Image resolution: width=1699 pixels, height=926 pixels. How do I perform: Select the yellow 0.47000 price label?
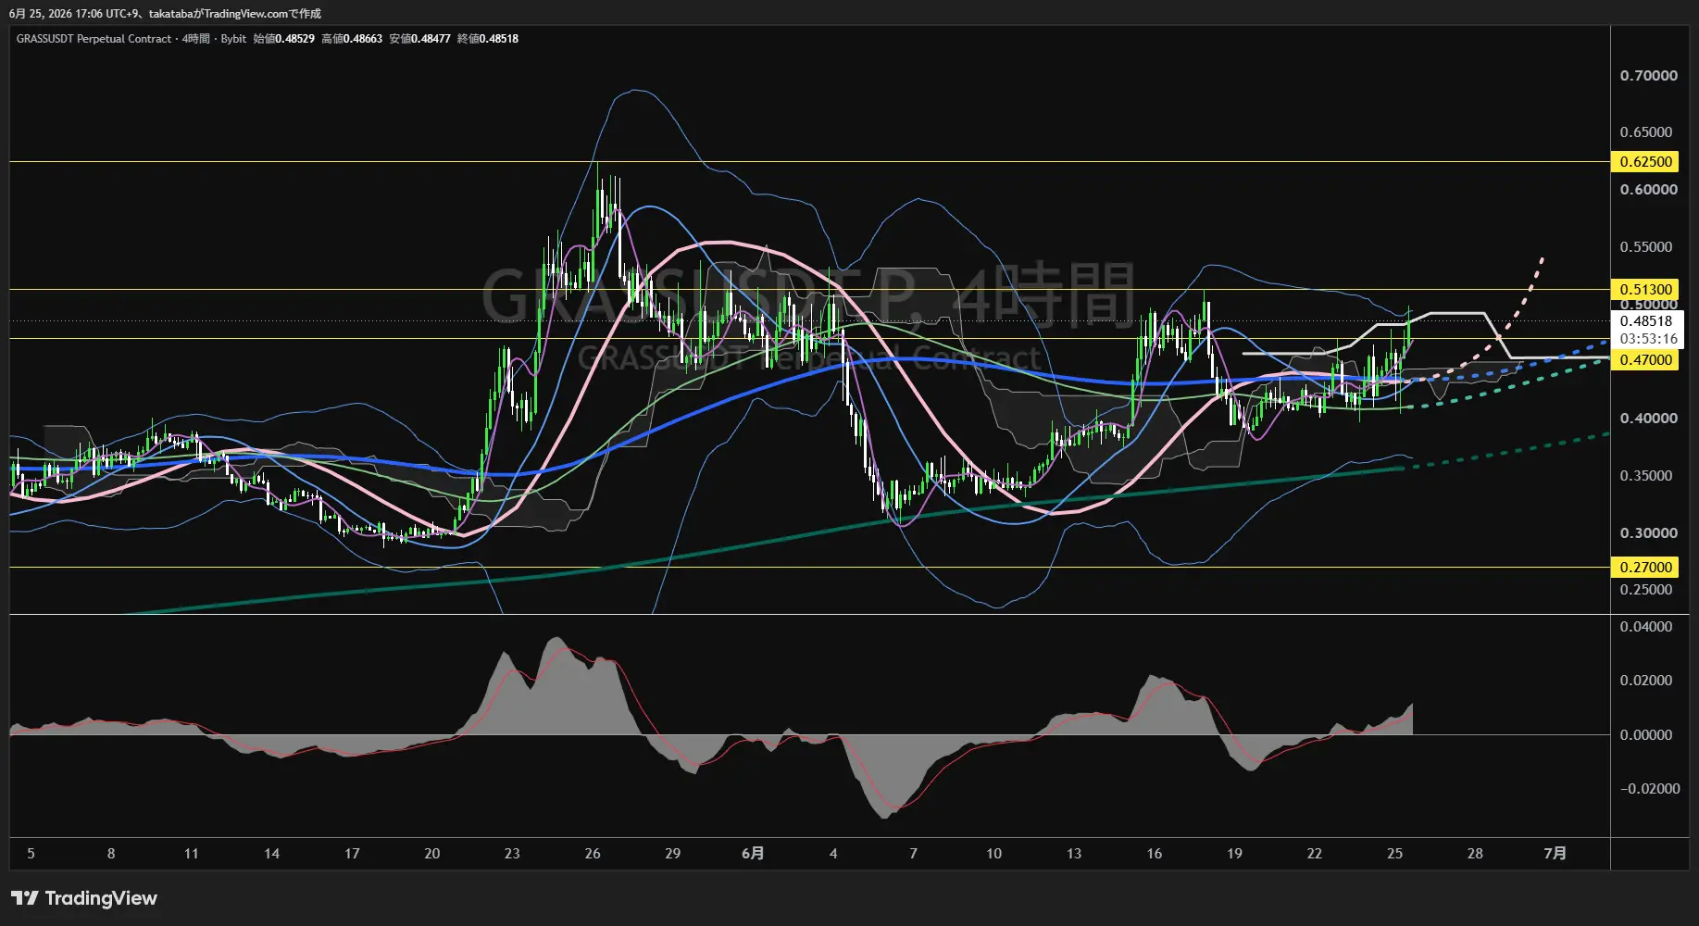point(1646,360)
